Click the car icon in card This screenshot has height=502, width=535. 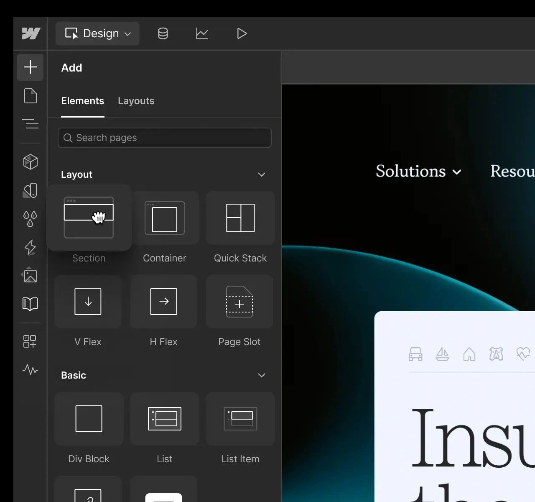click(x=415, y=354)
